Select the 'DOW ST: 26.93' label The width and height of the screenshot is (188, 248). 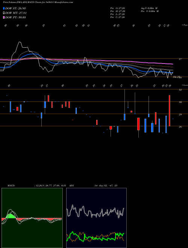click(15, 8)
